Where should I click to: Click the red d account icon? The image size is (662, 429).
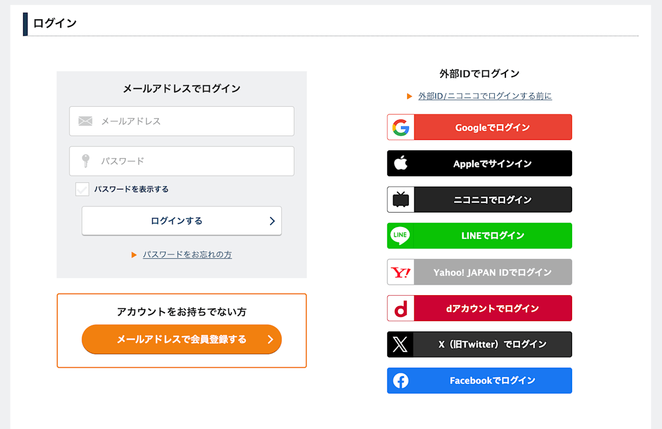tap(401, 308)
